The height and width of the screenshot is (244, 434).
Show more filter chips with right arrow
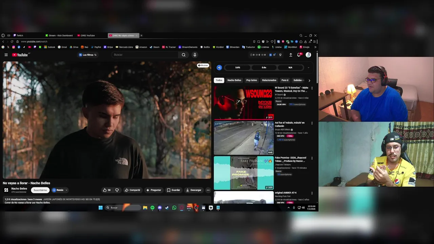click(309, 80)
